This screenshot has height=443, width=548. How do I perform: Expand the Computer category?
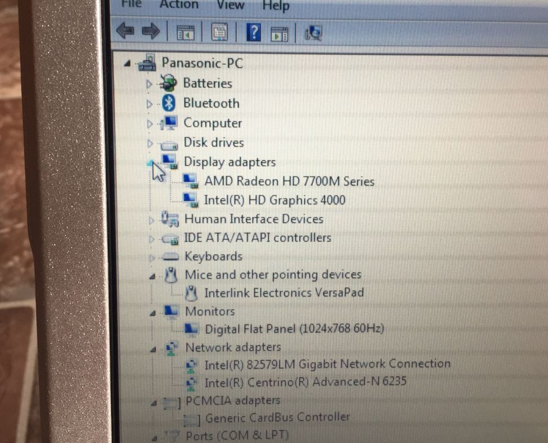[149, 123]
